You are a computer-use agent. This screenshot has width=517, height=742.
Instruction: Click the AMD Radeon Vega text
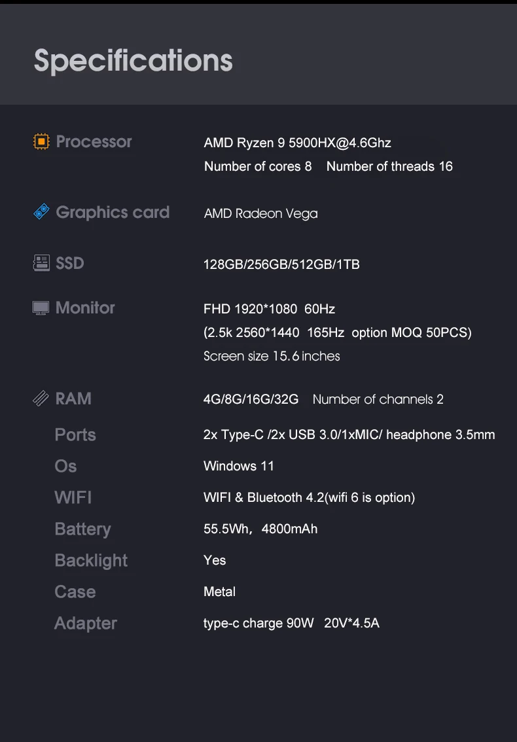(260, 213)
